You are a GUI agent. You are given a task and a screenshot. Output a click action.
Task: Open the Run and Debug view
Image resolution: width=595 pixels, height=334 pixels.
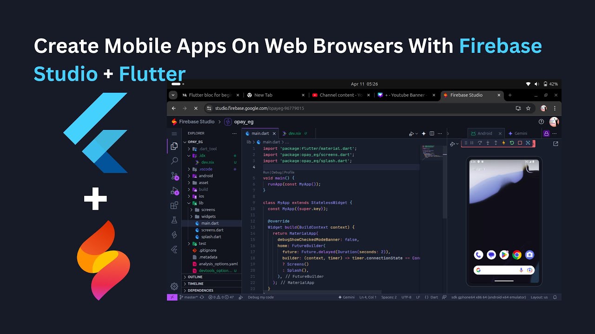coord(174,191)
